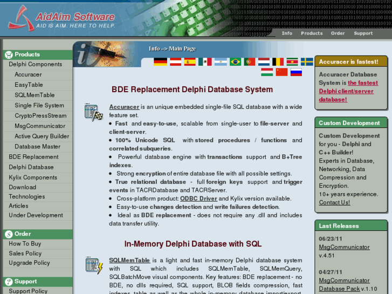Click the Contact Us! link
Image resolution: width=392 pixels, height=294 pixels.
pyautogui.click(x=334, y=203)
